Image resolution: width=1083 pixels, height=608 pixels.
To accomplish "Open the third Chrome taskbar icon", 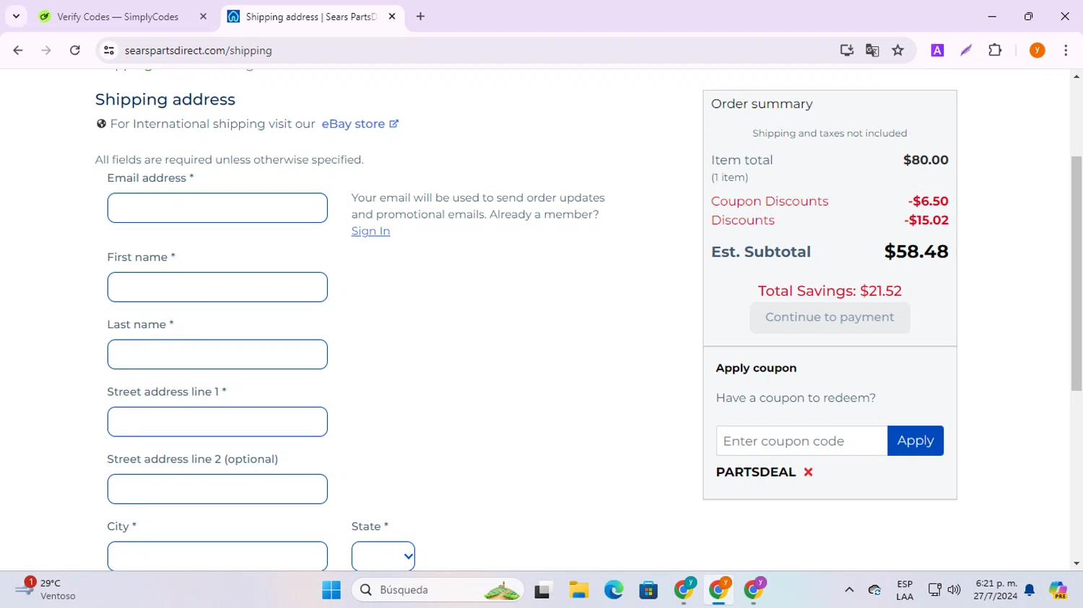I will point(754,590).
